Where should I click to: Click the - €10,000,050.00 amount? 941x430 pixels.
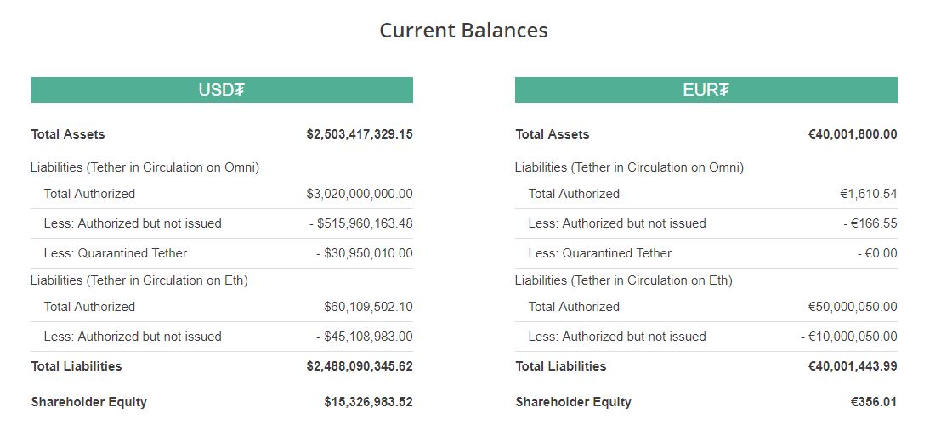[848, 337]
